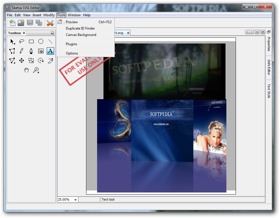Select the Pencil freehand tool
This screenshot has height=218, width=280.
[x=22, y=51]
